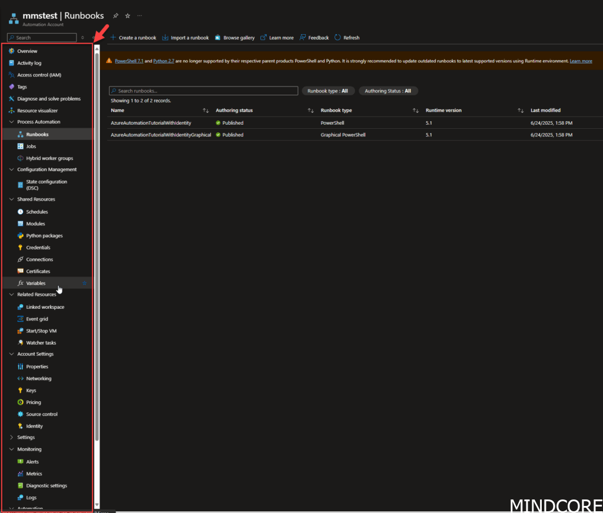603x513 pixels.
Task: Open Start/Stop VM sidebar item
Action: pos(41,331)
